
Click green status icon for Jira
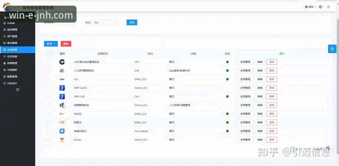[227, 79]
